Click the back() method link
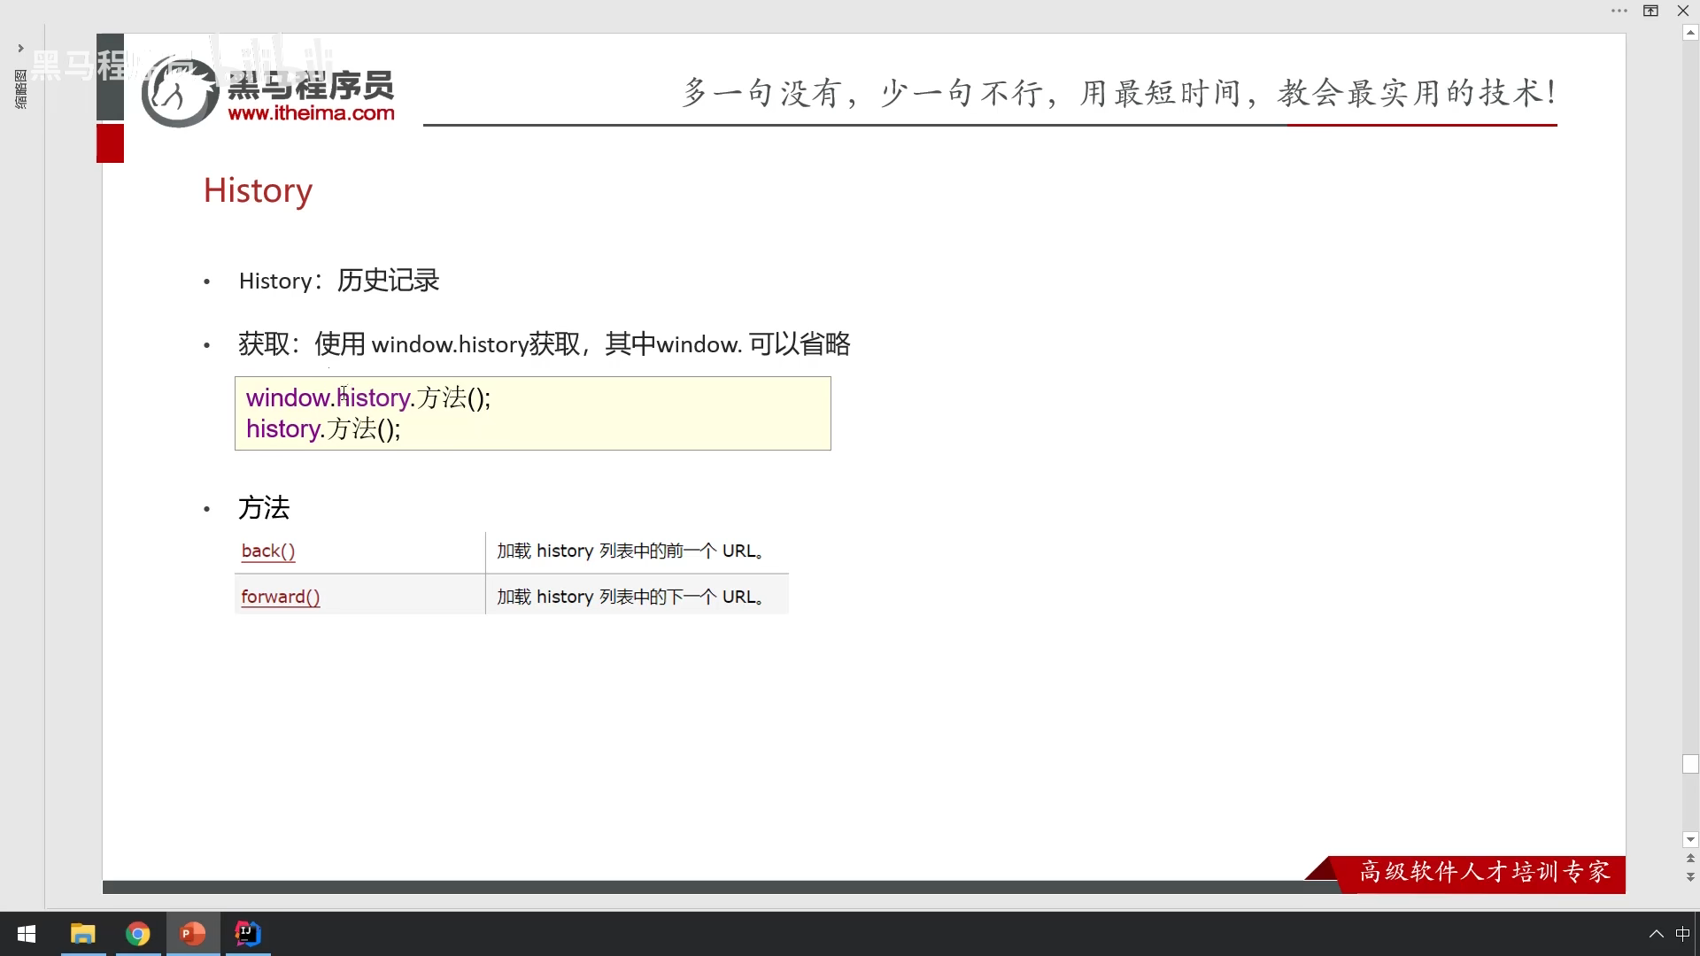 coord(268,551)
